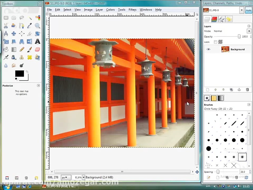Pick the Eraser tool
Viewport: 253px width, 190px height.
click(37, 50)
